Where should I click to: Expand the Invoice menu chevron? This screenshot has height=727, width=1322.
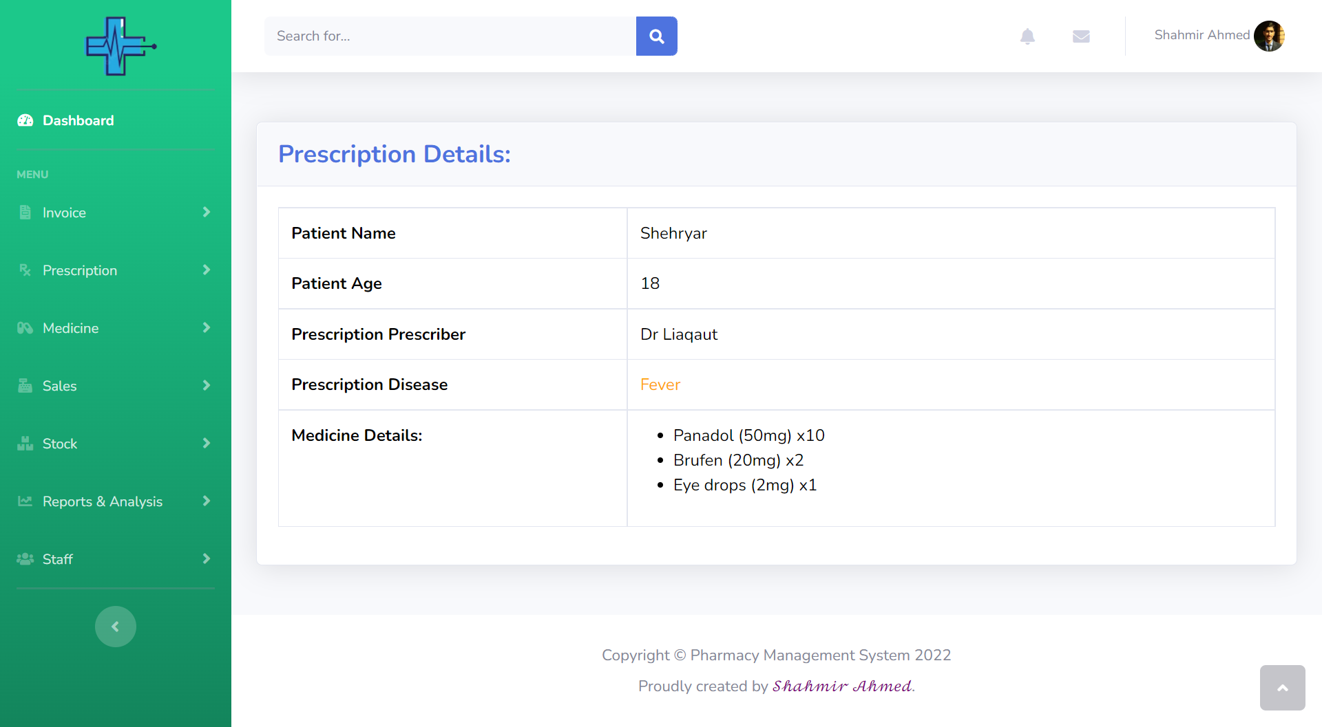point(206,213)
